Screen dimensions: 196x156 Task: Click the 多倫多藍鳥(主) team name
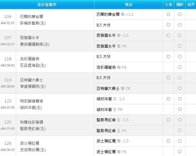(x=33, y=23)
